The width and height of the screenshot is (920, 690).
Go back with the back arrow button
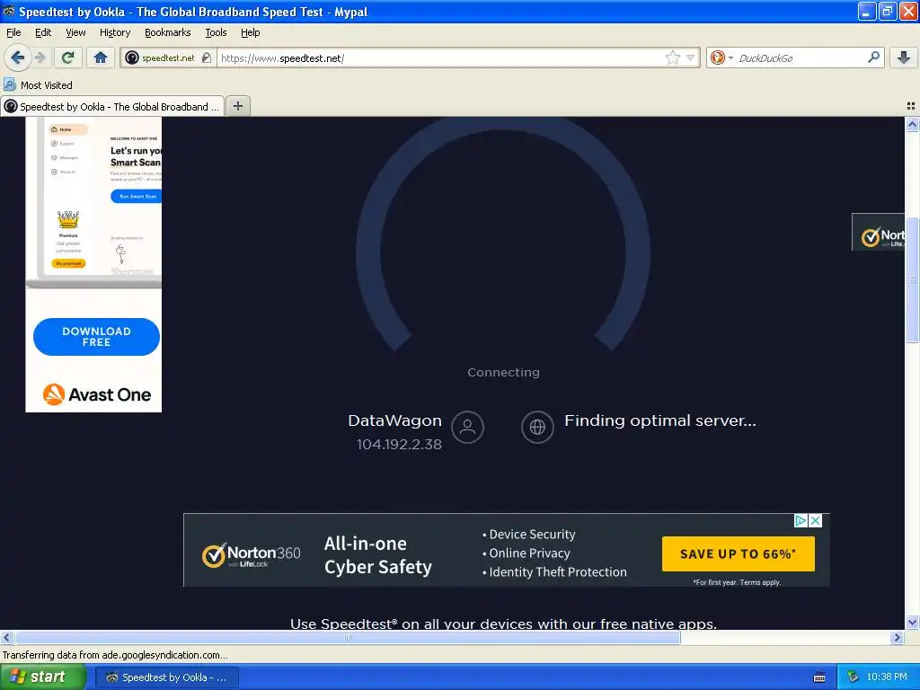[x=18, y=57]
